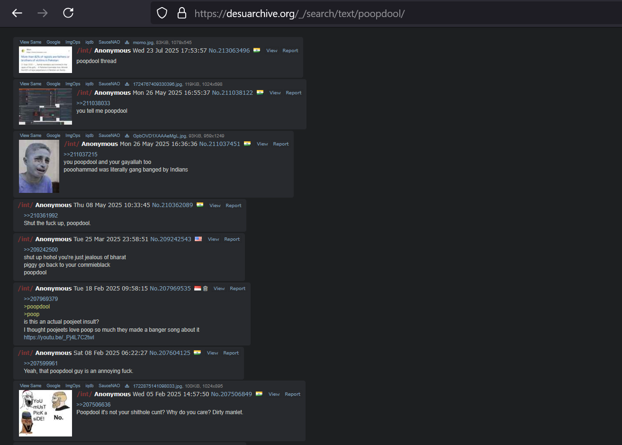Open the GpbOVD1XAAAeMgL.jpg thumbnail
The height and width of the screenshot is (445, 622).
tap(39, 166)
